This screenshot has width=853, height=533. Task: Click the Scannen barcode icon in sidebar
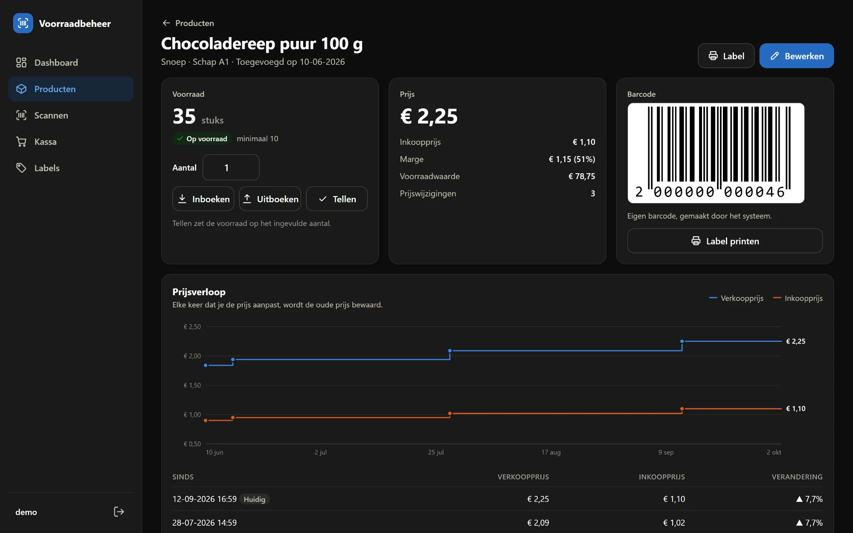(21, 115)
